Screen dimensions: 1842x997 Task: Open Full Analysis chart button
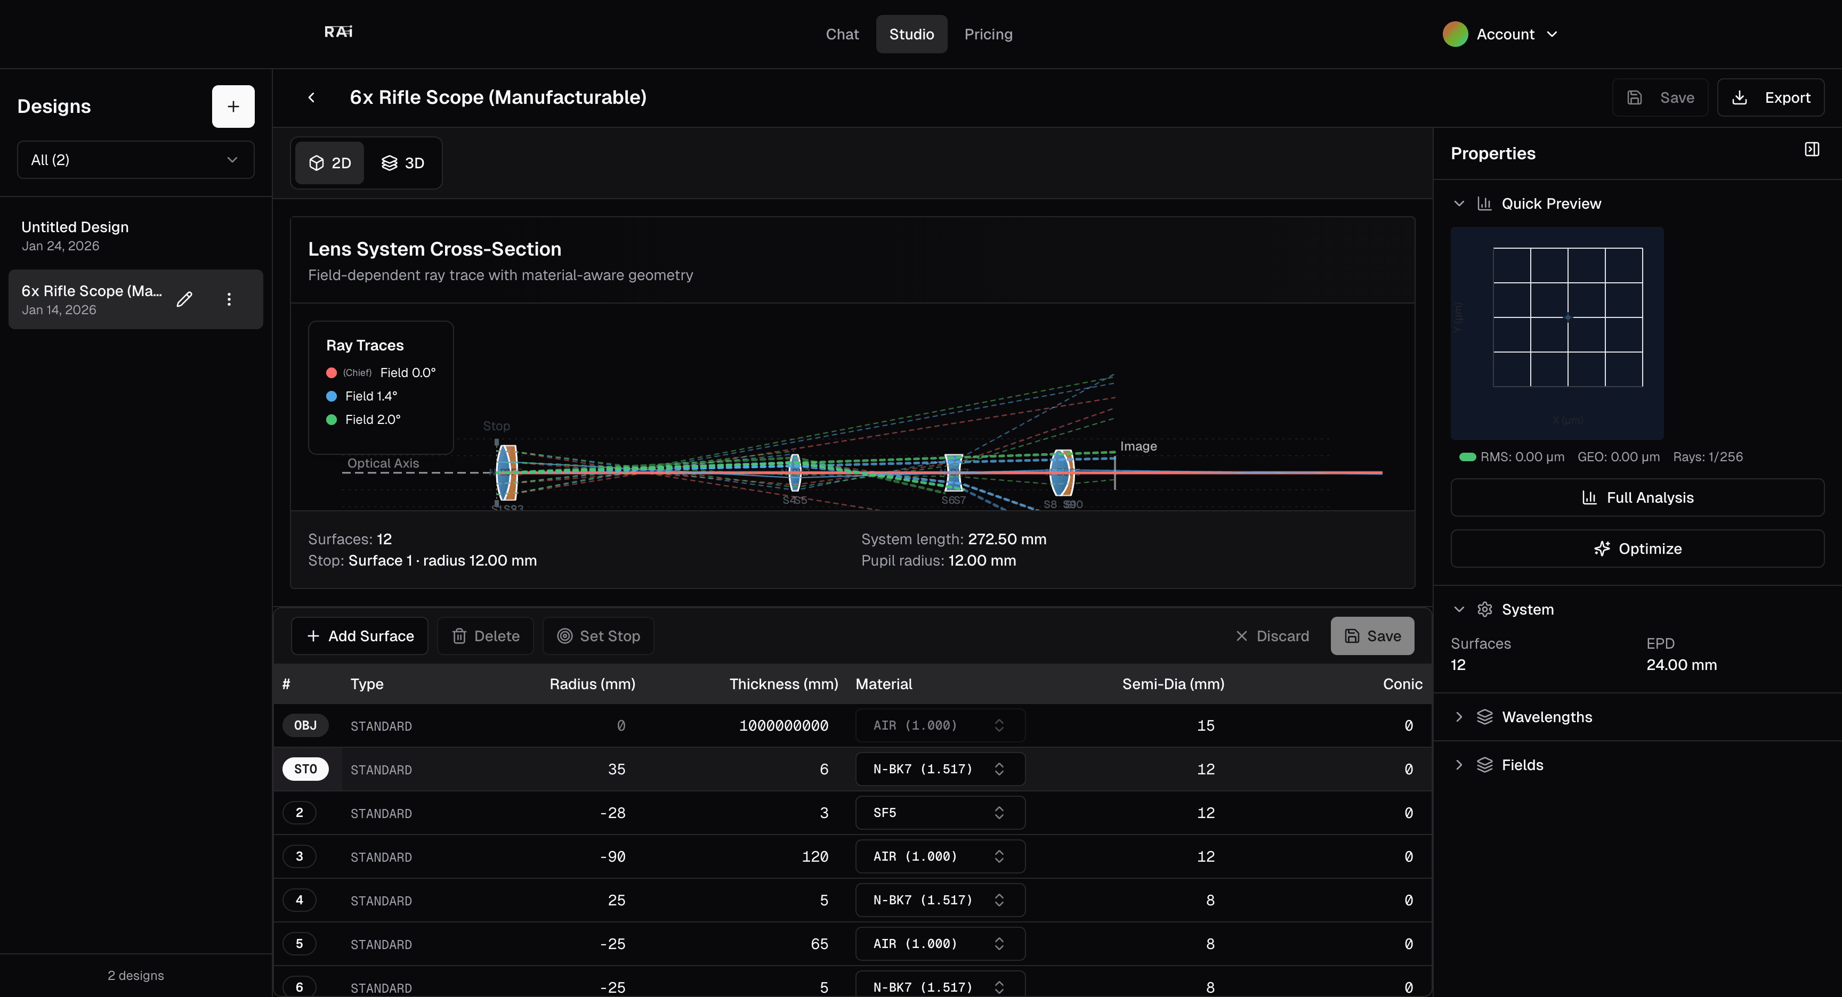pos(1637,497)
